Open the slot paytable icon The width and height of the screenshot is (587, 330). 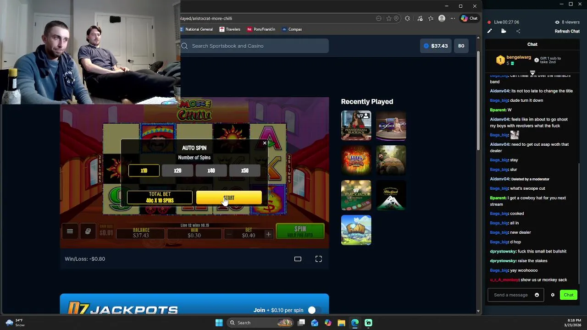tap(88, 231)
